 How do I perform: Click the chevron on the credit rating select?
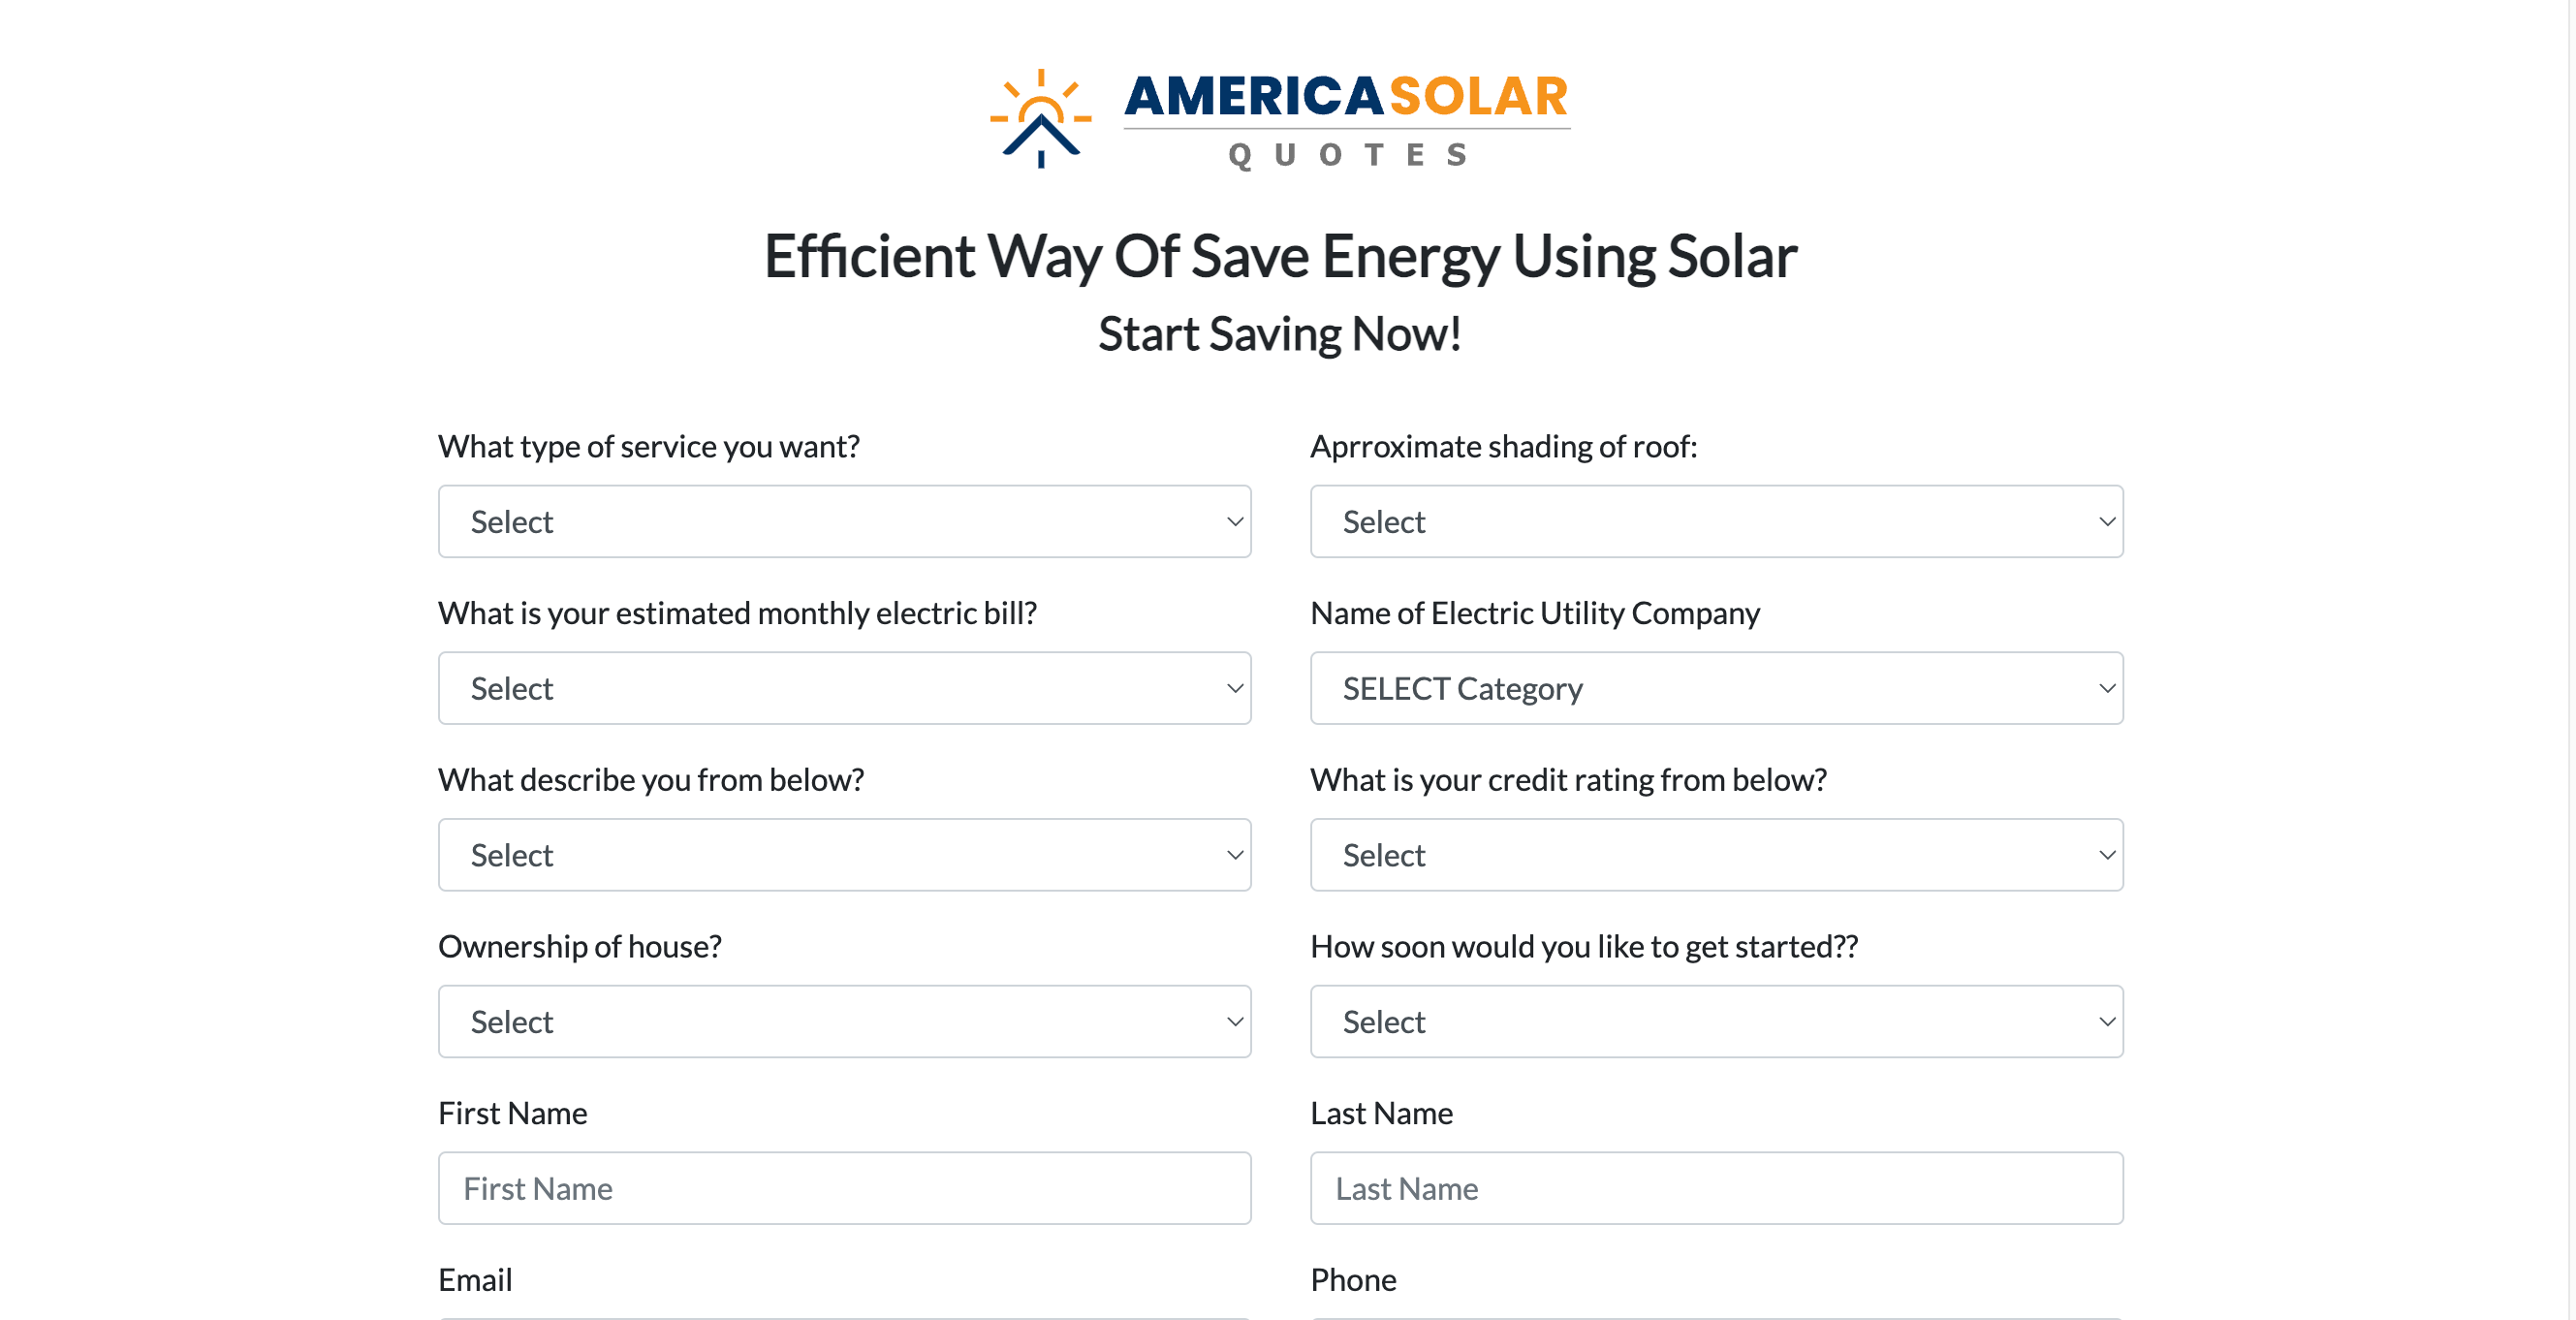point(2107,856)
